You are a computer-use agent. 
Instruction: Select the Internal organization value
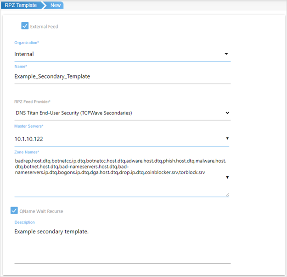24,54
